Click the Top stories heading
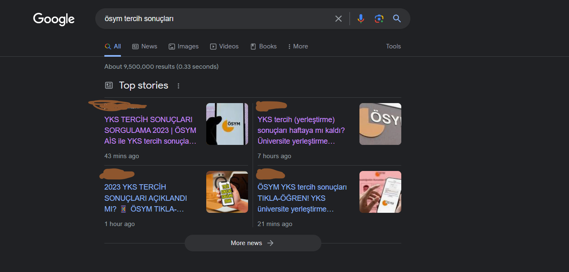The height and width of the screenshot is (272, 569). point(144,85)
